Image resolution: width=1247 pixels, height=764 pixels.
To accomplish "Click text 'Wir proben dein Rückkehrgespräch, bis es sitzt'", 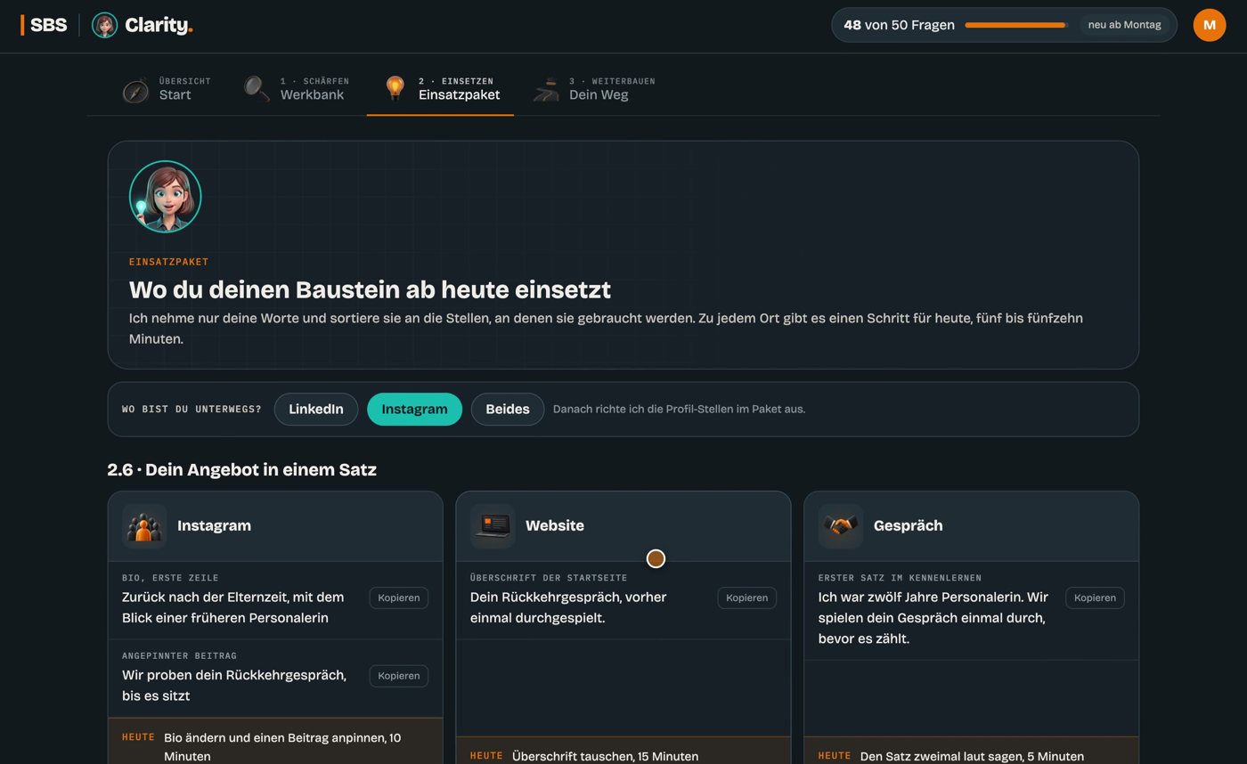I will (234, 686).
